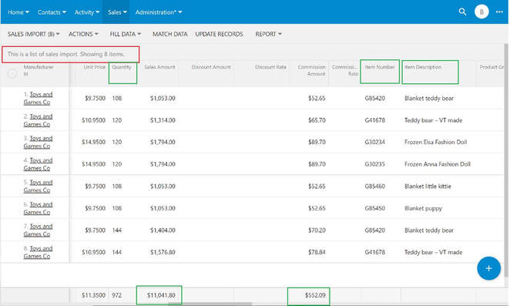This screenshot has height=306, width=510.
Task: Click the 972 quantity total
Action: (117, 295)
